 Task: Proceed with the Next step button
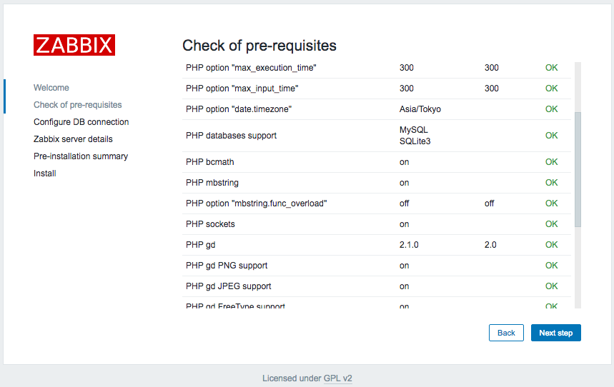click(555, 333)
